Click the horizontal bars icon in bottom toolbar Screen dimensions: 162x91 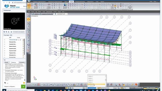(51, 85)
